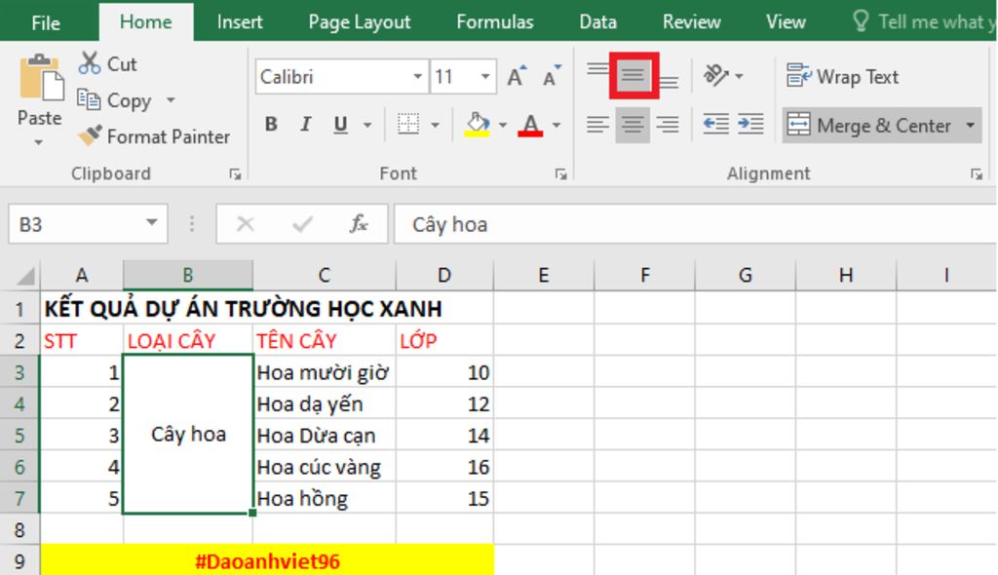Open the File tab
The image size is (998, 575).
[46, 23]
